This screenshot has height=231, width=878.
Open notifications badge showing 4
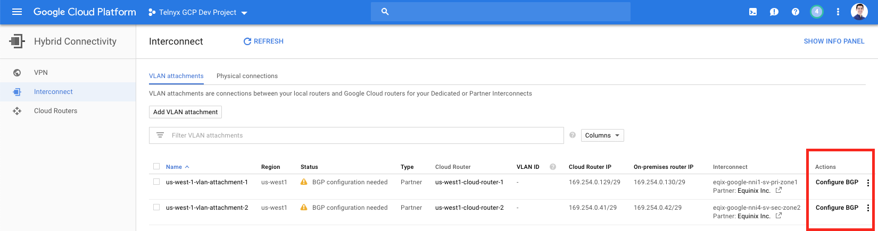coord(817,12)
